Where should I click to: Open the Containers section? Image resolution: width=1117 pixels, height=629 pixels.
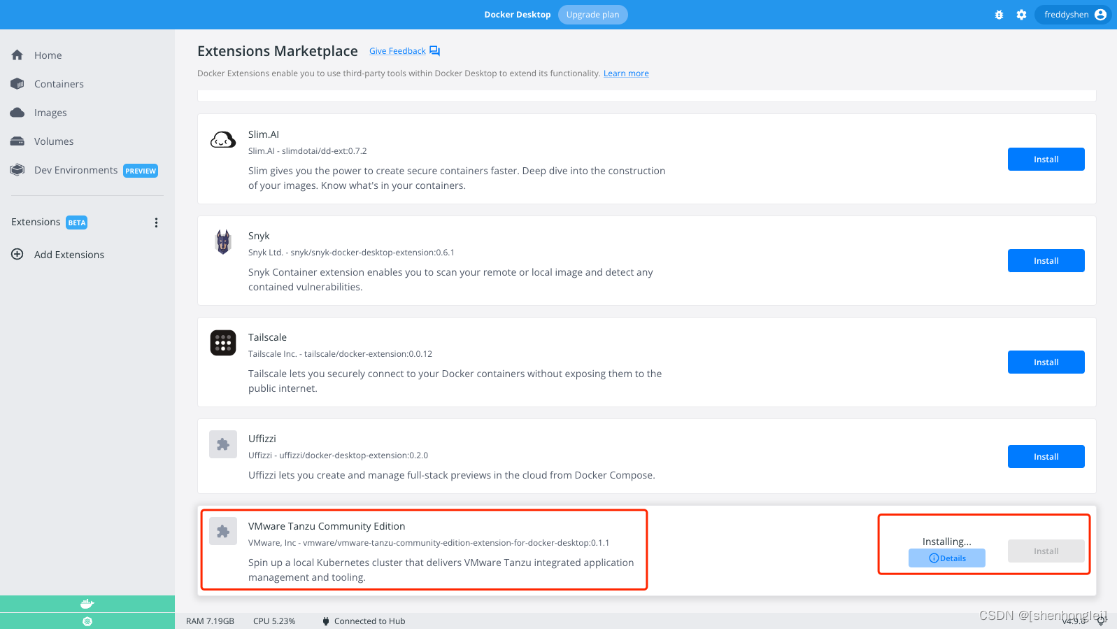click(x=59, y=84)
